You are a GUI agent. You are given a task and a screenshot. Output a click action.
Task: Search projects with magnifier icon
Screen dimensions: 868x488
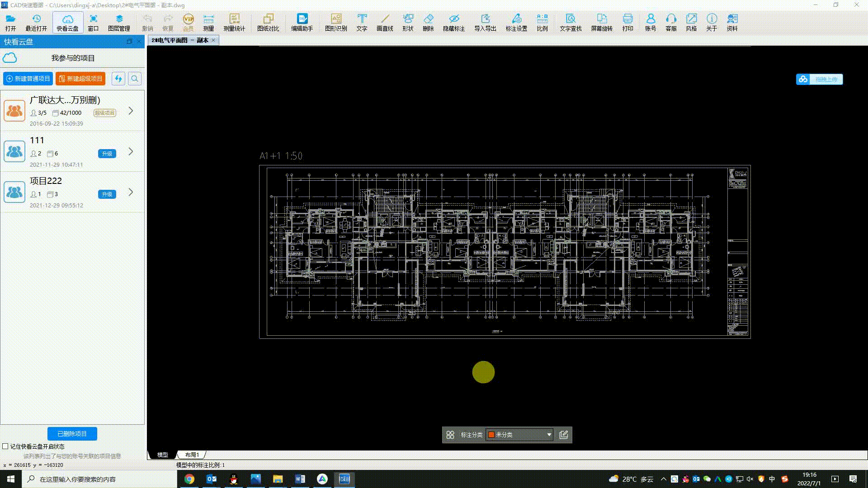coord(135,79)
